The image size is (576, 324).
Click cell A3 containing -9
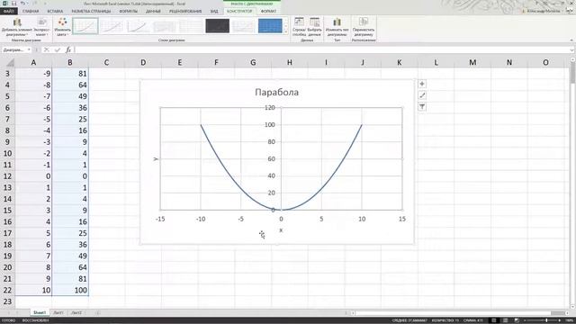click(x=33, y=74)
